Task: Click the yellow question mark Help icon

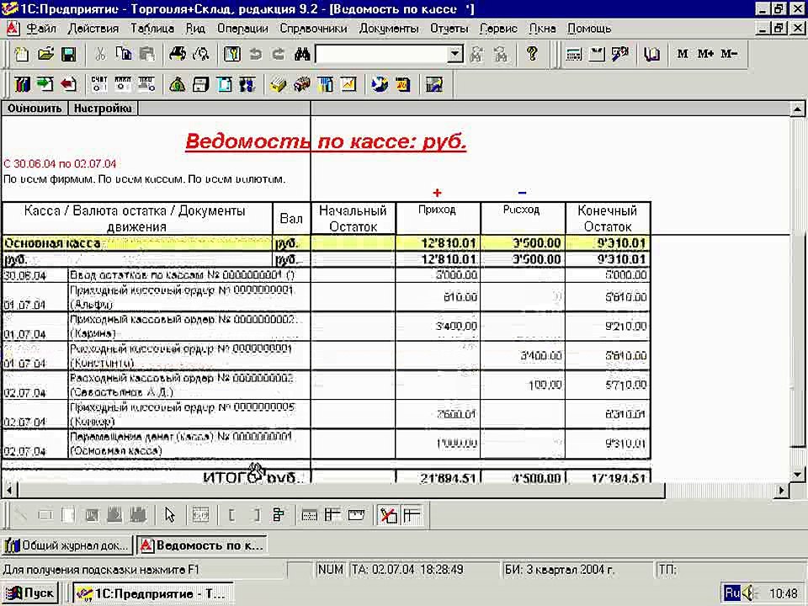Action: pos(532,54)
